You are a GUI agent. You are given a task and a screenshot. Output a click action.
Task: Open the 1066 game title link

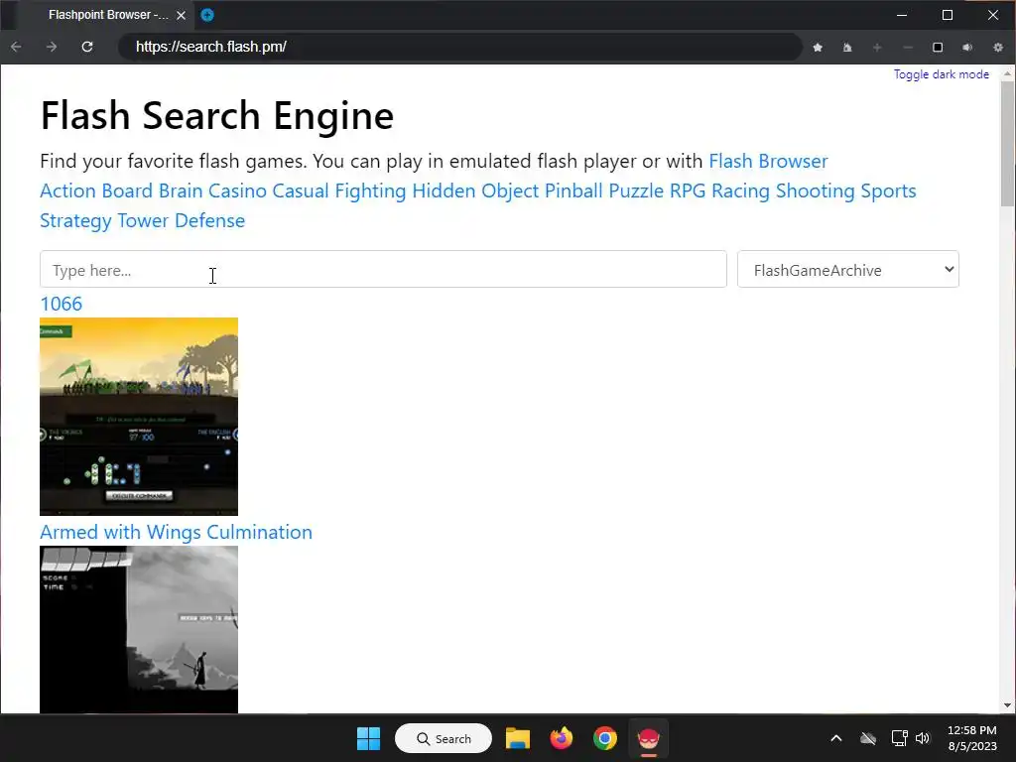click(x=61, y=304)
